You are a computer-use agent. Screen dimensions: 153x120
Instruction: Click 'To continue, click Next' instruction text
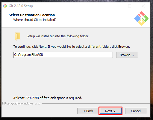point(72,47)
